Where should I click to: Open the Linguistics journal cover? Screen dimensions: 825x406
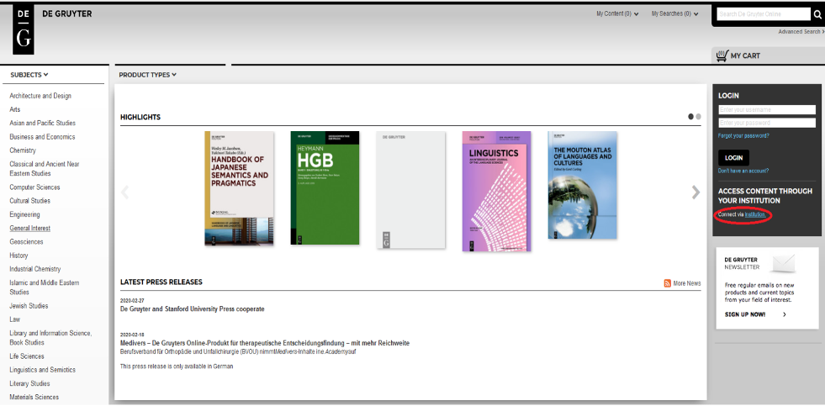(x=497, y=192)
